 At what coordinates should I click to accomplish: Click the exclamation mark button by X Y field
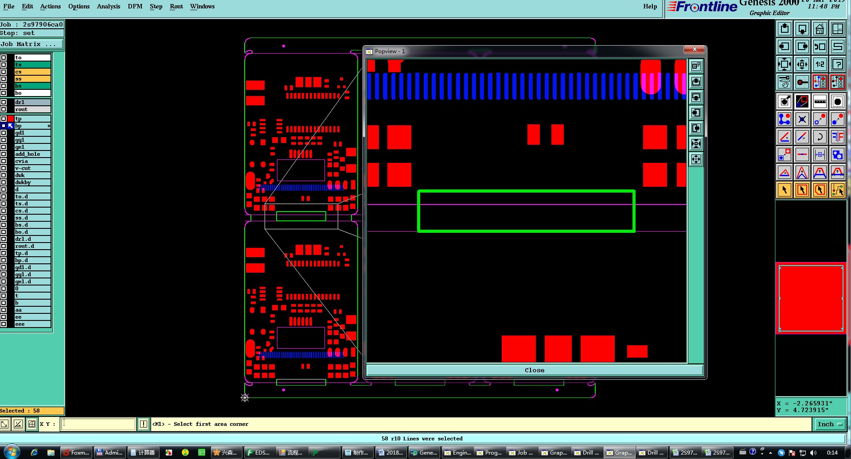(x=144, y=424)
